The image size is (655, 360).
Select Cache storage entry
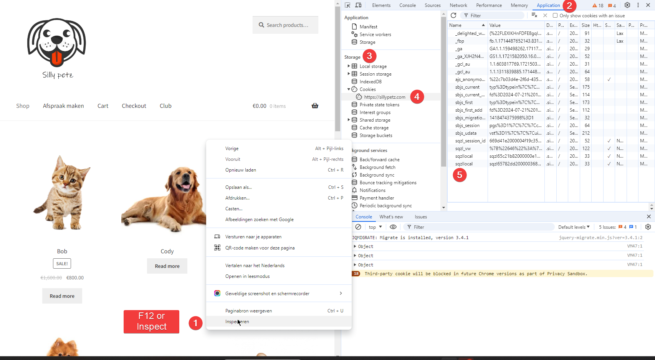374,127
